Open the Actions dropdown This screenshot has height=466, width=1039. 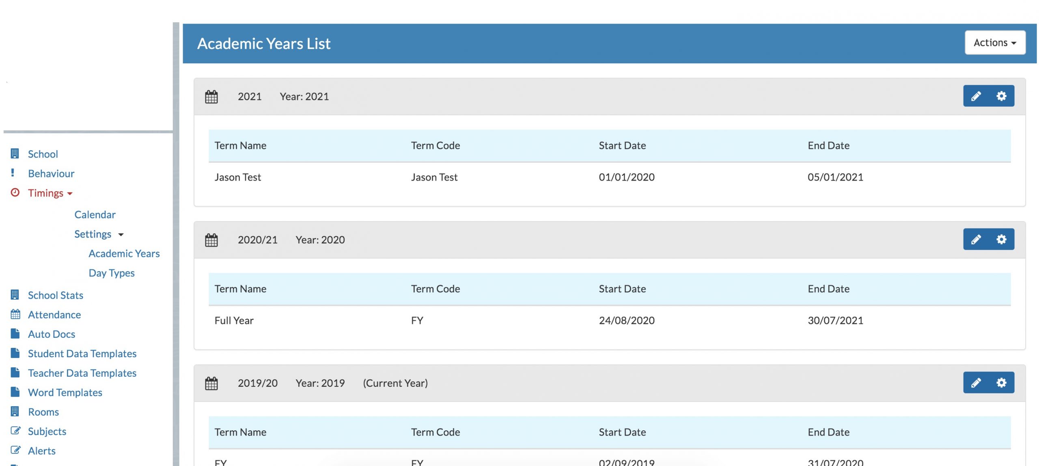(995, 43)
